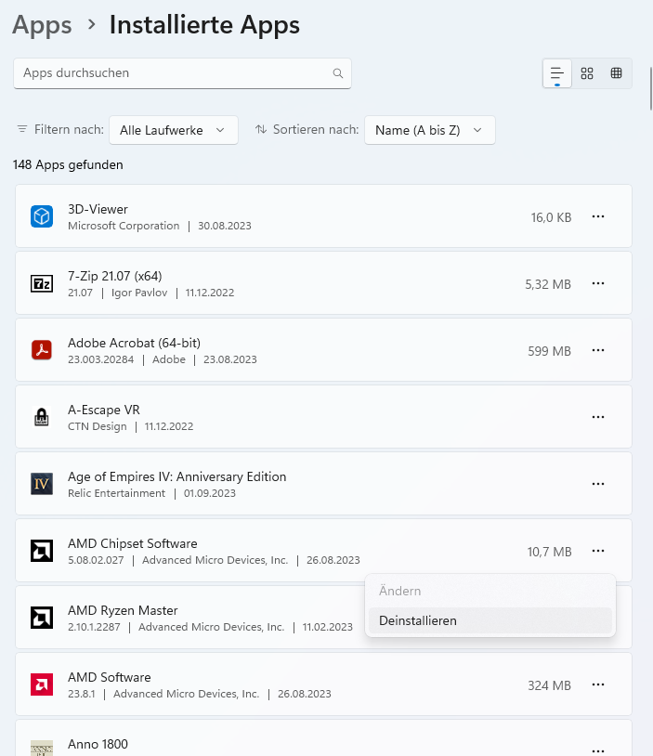Click the Adobe Acrobat app icon
Viewport: 653px width, 756px height.
(x=42, y=350)
